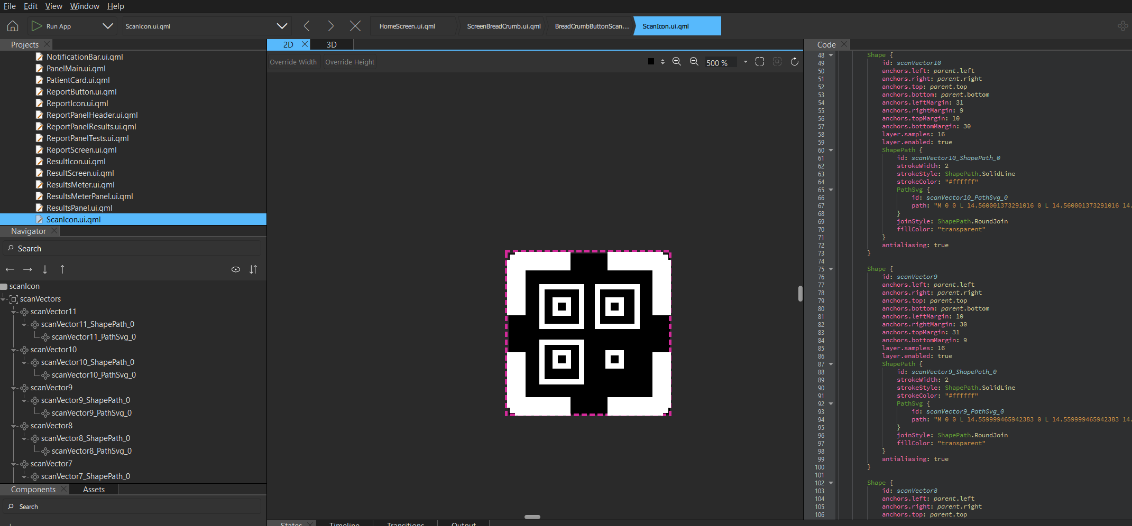Image resolution: width=1132 pixels, height=526 pixels.
Task: Navigate forward to next document
Action: tap(330, 26)
